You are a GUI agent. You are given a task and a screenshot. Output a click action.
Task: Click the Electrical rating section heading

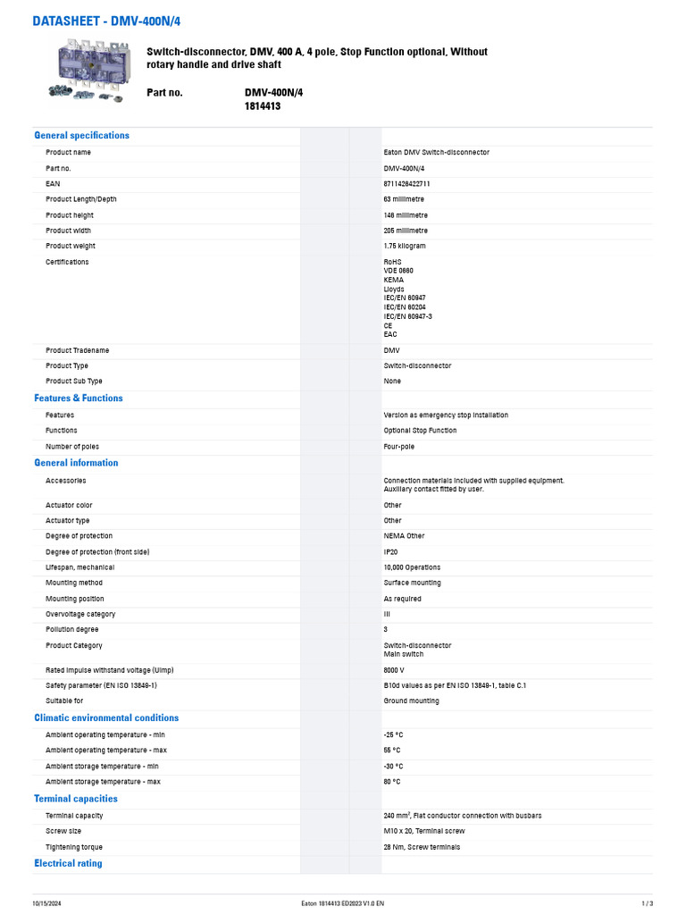[x=68, y=863]
